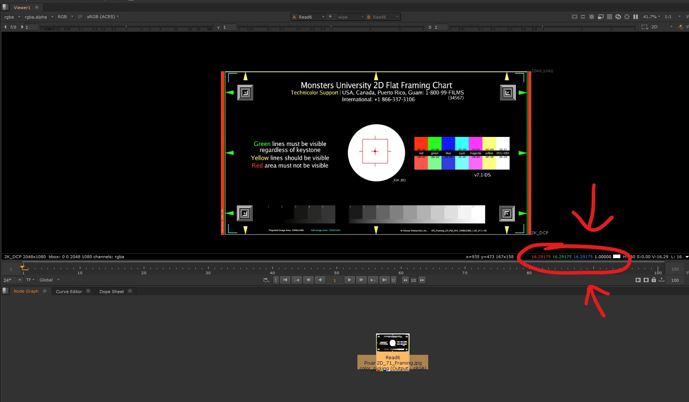Open the TF timeline display dropdown
The image size is (689, 402).
click(x=30, y=280)
